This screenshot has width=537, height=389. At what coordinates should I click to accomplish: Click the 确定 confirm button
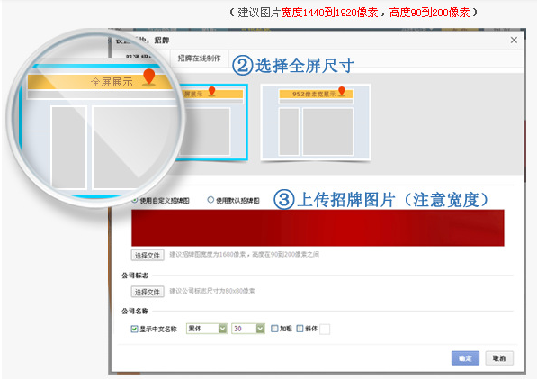pyautogui.click(x=465, y=358)
